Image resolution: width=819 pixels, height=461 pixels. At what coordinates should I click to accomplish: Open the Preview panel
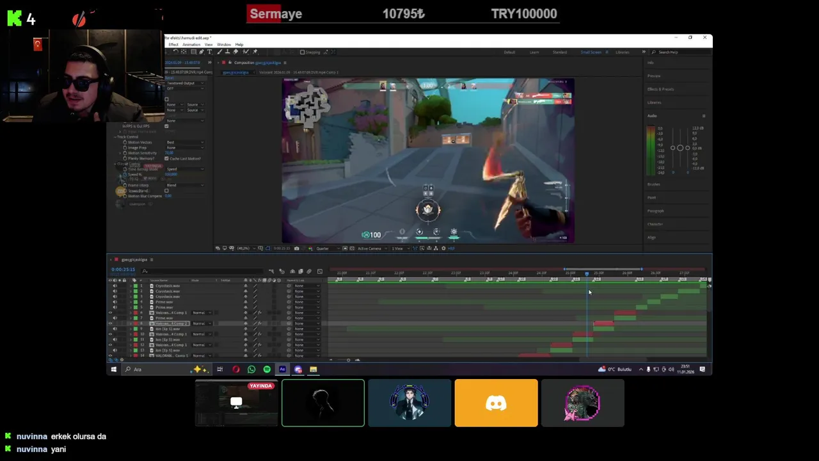(654, 76)
